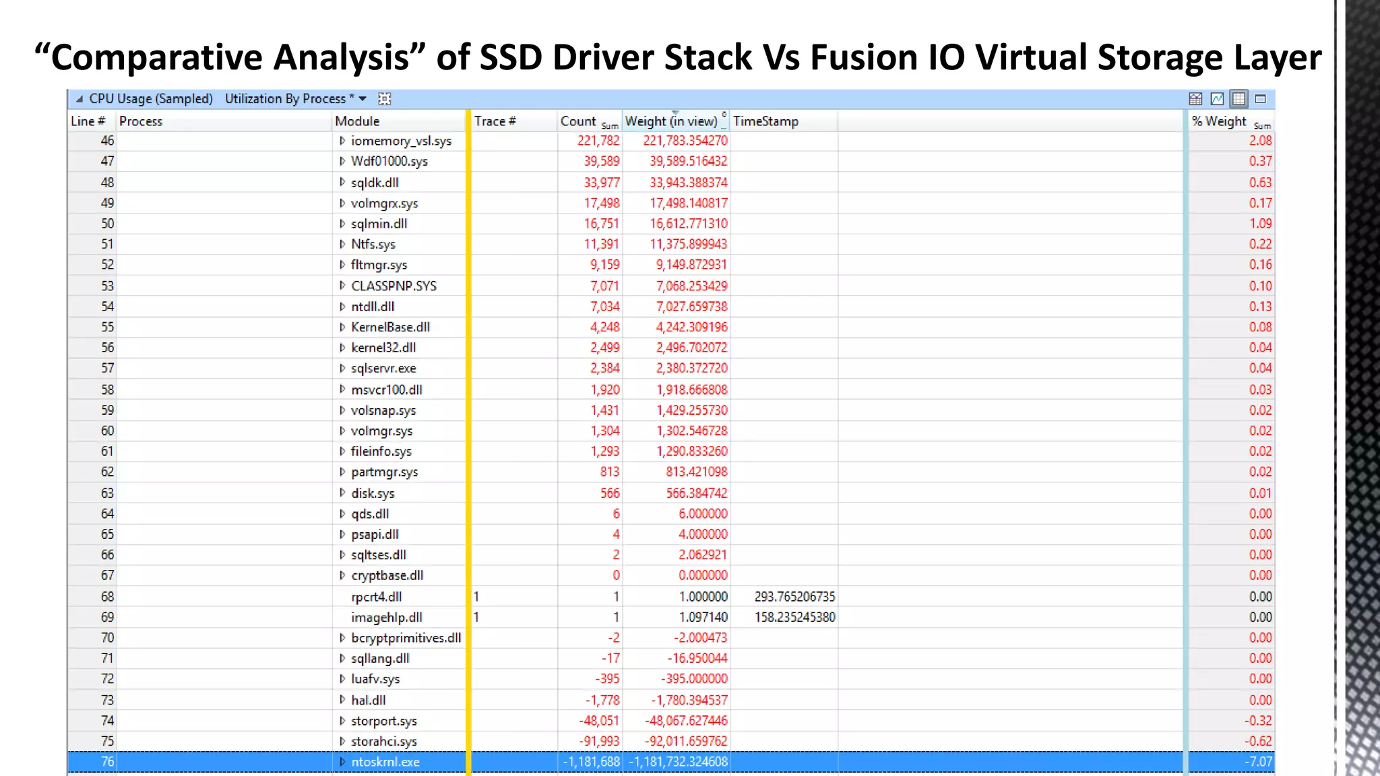1380x776 pixels.
Task: Expand the Ntfs.sys module row
Action: pos(342,244)
